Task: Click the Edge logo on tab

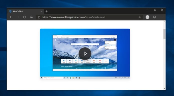Action: point(10,11)
